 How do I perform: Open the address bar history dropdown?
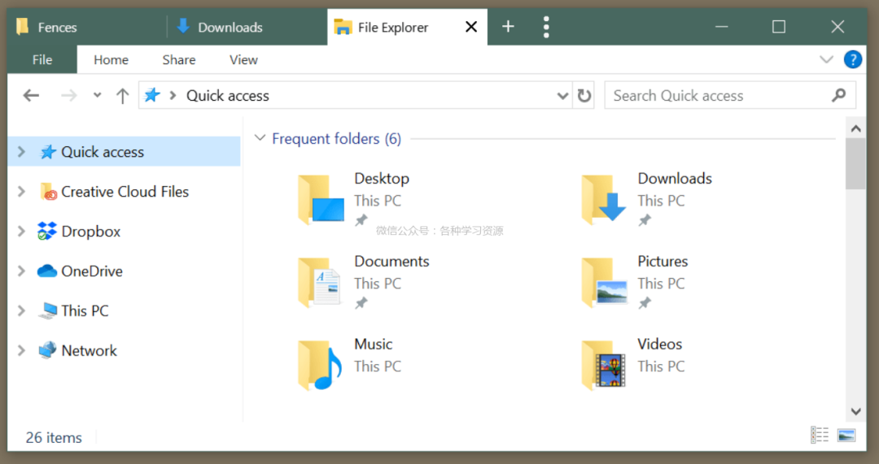point(562,96)
